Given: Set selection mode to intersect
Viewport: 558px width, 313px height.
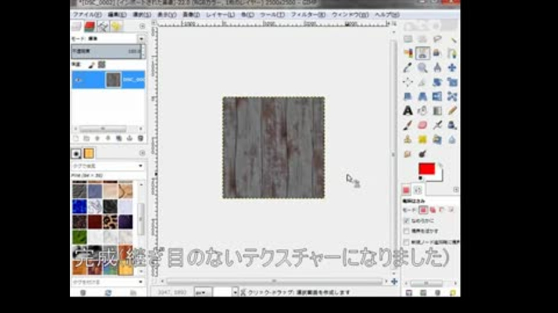Looking at the screenshot, I should [451, 210].
